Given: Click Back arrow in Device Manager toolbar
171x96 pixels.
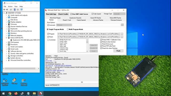Looking at the screenshot, I should coord(4,10).
